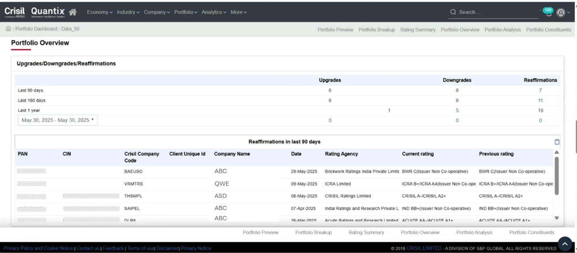Click the home icon beside Quantix logo
This screenshot has height=253, width=577.
pos(73,12)
